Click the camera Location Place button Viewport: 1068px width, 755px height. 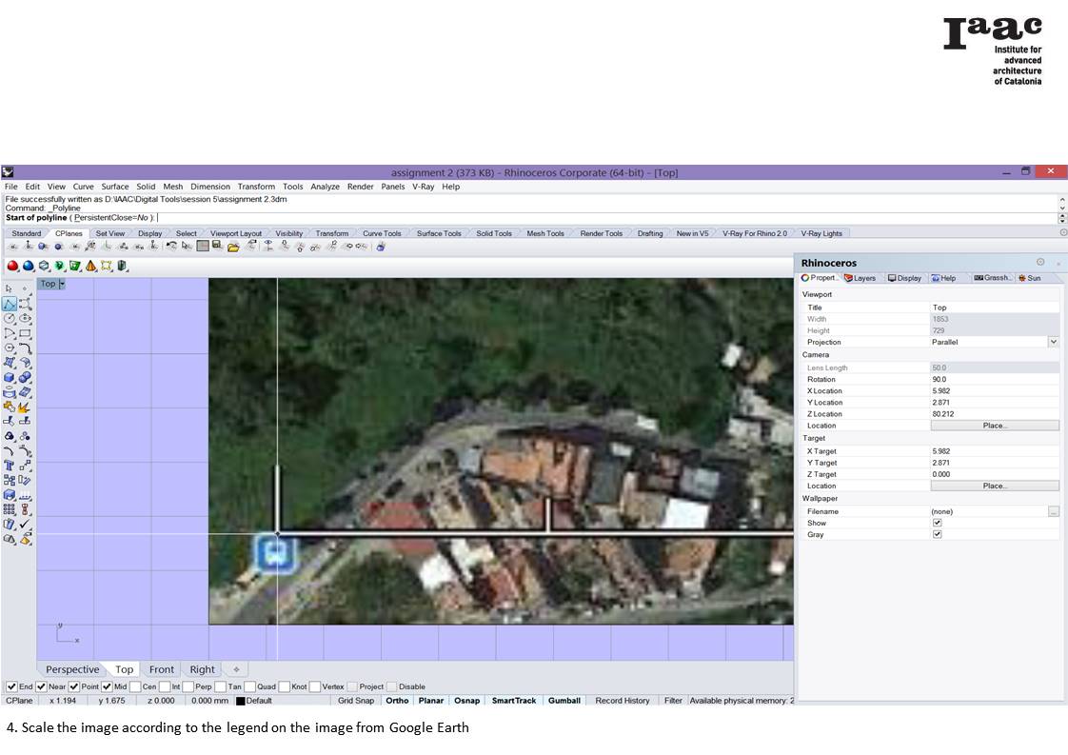click(x=994, y=426)
